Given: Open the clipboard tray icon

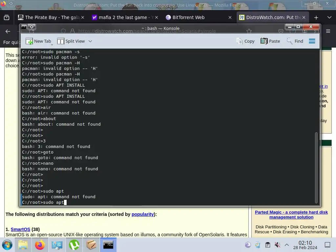Looking at the screenshot, I should point(268,245).
